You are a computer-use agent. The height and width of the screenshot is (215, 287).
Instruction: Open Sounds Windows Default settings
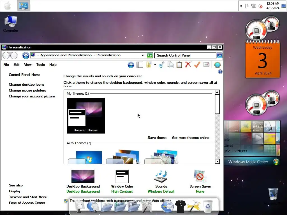click(x=161, y=181)
